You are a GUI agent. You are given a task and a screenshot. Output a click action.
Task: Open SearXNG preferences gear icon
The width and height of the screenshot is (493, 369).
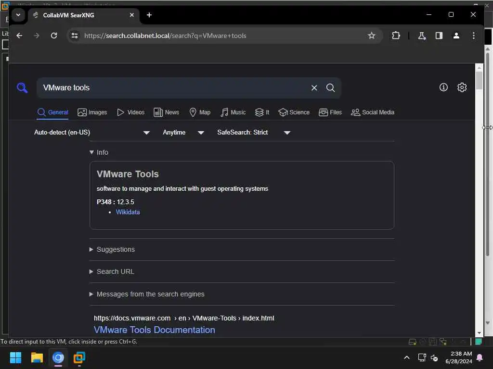click(462, 87)
